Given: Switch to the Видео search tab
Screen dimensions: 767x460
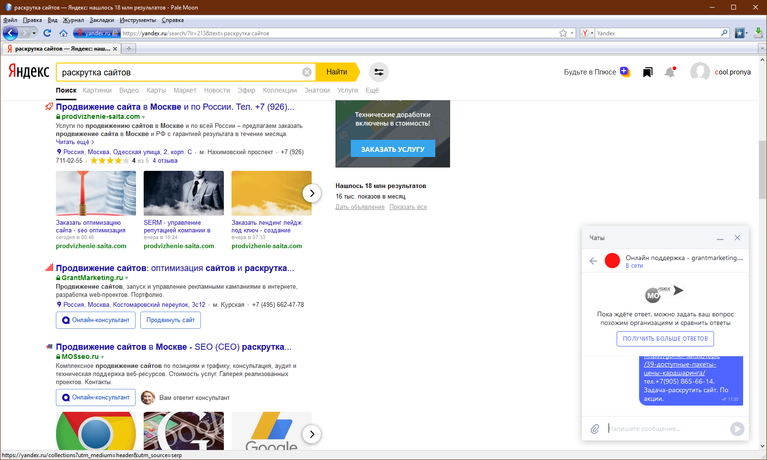Looking at the screenshot, I should (x=129, y=90).
